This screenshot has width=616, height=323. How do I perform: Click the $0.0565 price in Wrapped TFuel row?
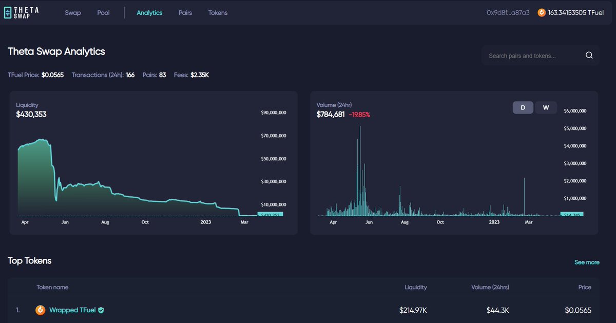click(x=578, y=310)
